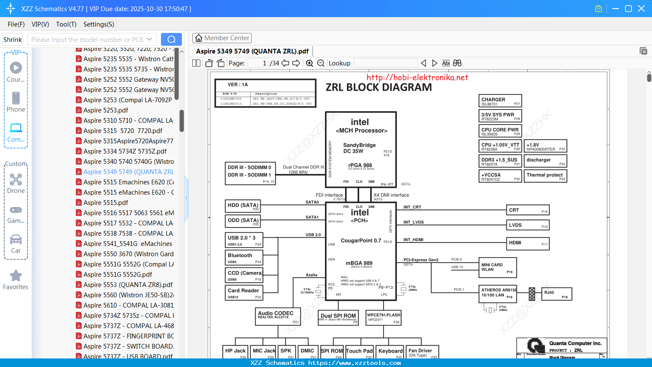Viewport: 652px width, 367px height.
Task: Open "Aspire 5235 5535 5735 - Wistron" file
Action: [125, 69]
